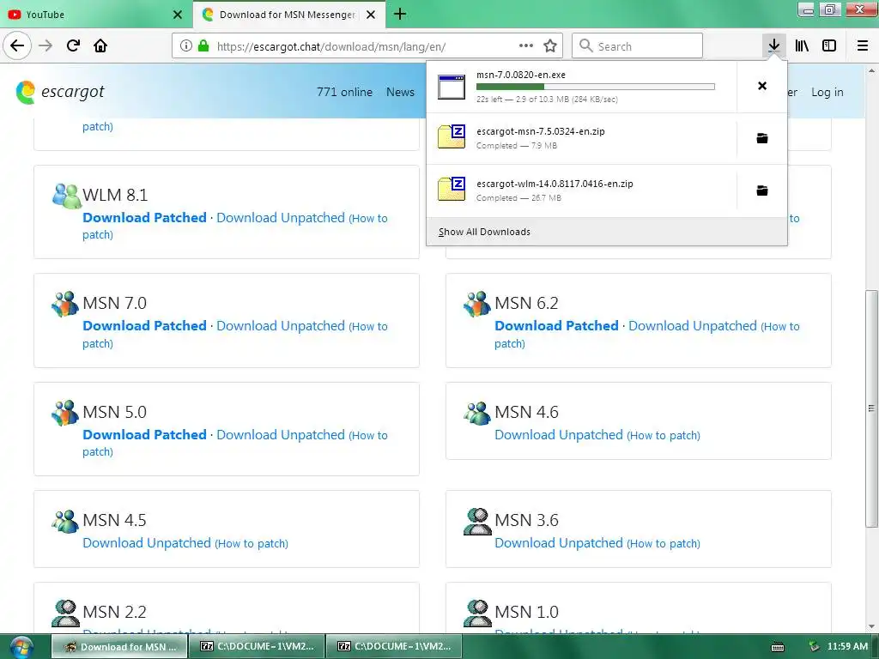Download Unpatched WLM 8.1
The width and height of the screenshot is (879, 659).
[281, 218]
